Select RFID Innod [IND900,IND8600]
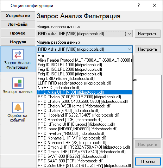Viewport: 163px width, 168px height. point(84,129)
